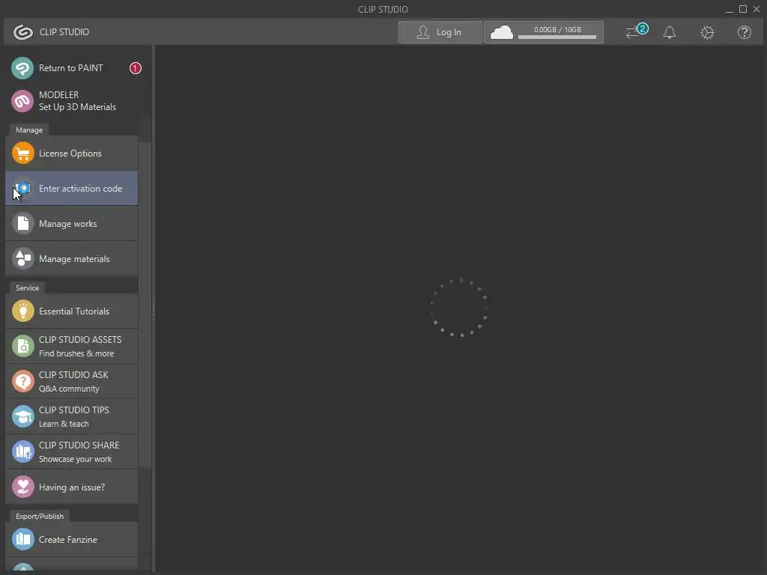The image size is (767, 575).
Task: Open Create Fanzine
Action: tap(71, 539)
